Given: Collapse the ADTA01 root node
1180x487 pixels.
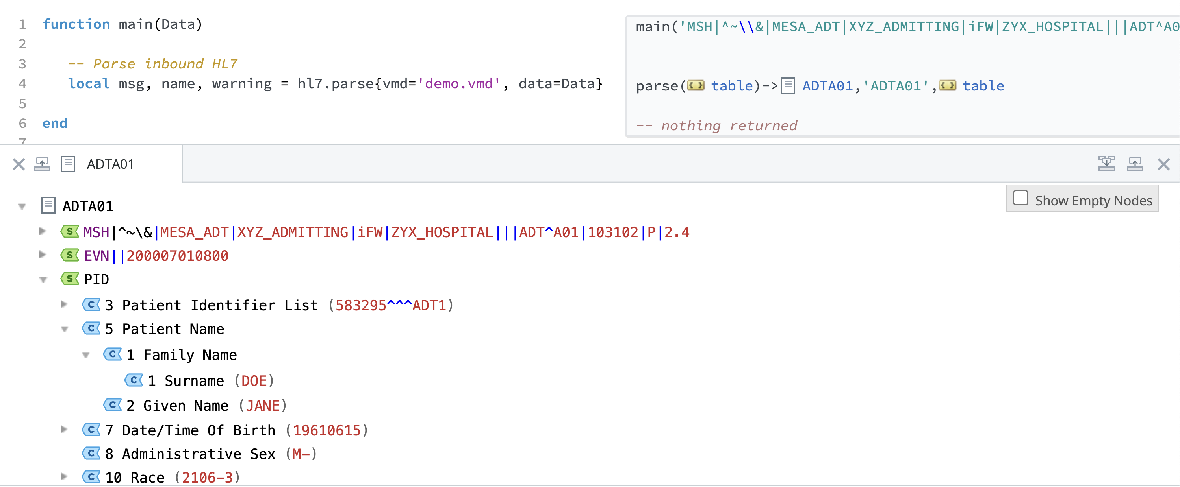Looking at the screenshot, I should click(22, 207).
